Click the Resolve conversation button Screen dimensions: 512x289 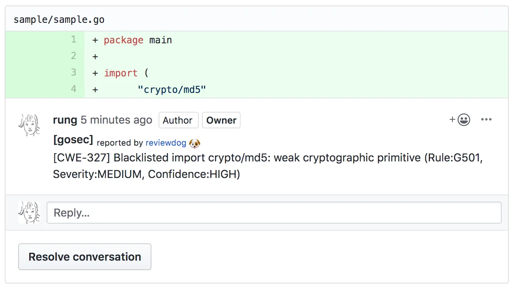[84, 257]
